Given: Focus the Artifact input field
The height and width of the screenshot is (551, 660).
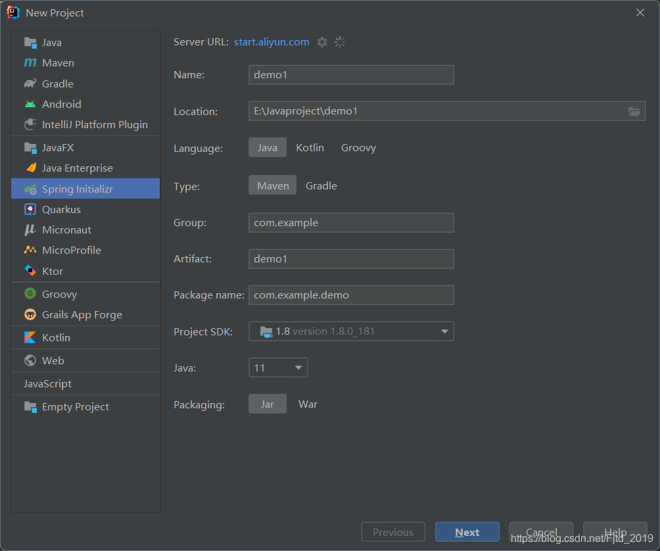Looking at the screenshot, I should point(352,259).
